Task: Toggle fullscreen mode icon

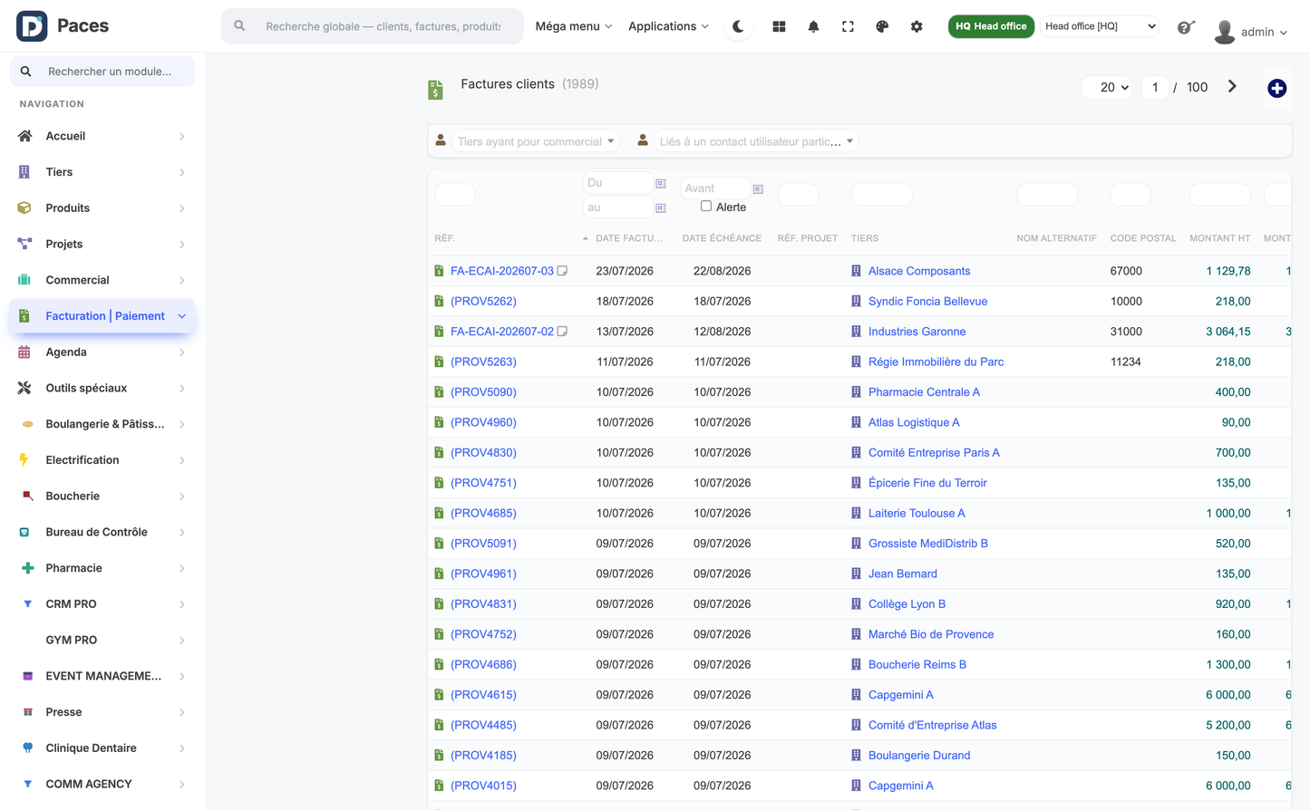Action: pyautogui.click(x=848, y=26)
